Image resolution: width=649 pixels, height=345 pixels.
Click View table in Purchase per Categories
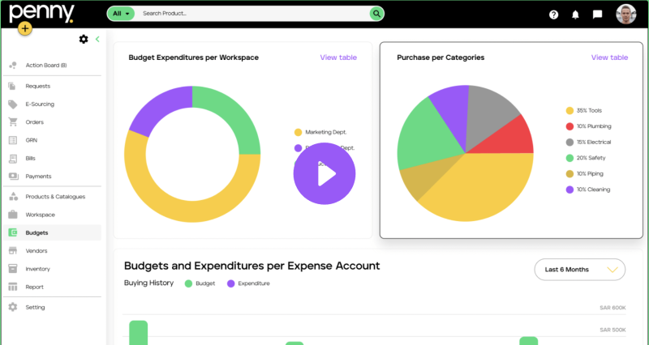click(609, 57)
